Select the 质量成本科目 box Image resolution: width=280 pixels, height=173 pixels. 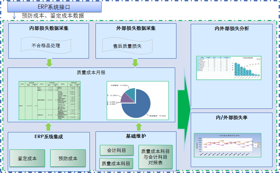point(116,163)
